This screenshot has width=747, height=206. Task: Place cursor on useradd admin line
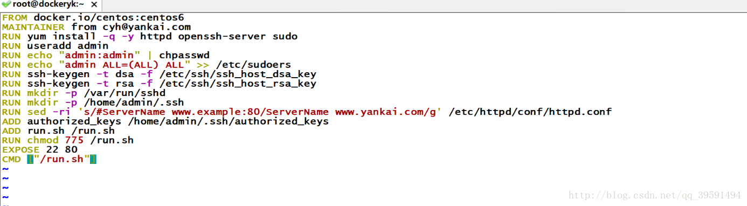pos(55,46)
